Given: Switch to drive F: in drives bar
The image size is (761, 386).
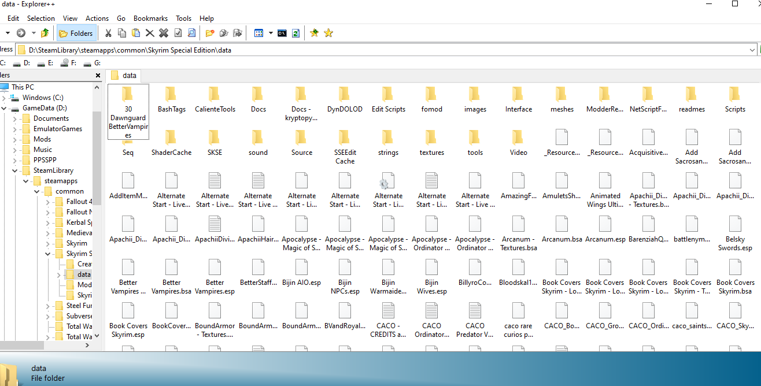Looking at the screenshot, I should pos(69,63).
